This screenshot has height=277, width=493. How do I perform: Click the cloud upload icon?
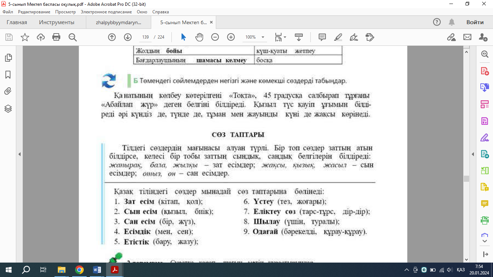pos(41,37)
